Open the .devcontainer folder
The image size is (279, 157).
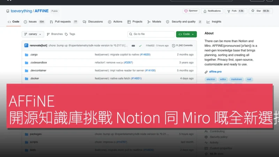tap(38, 70)
